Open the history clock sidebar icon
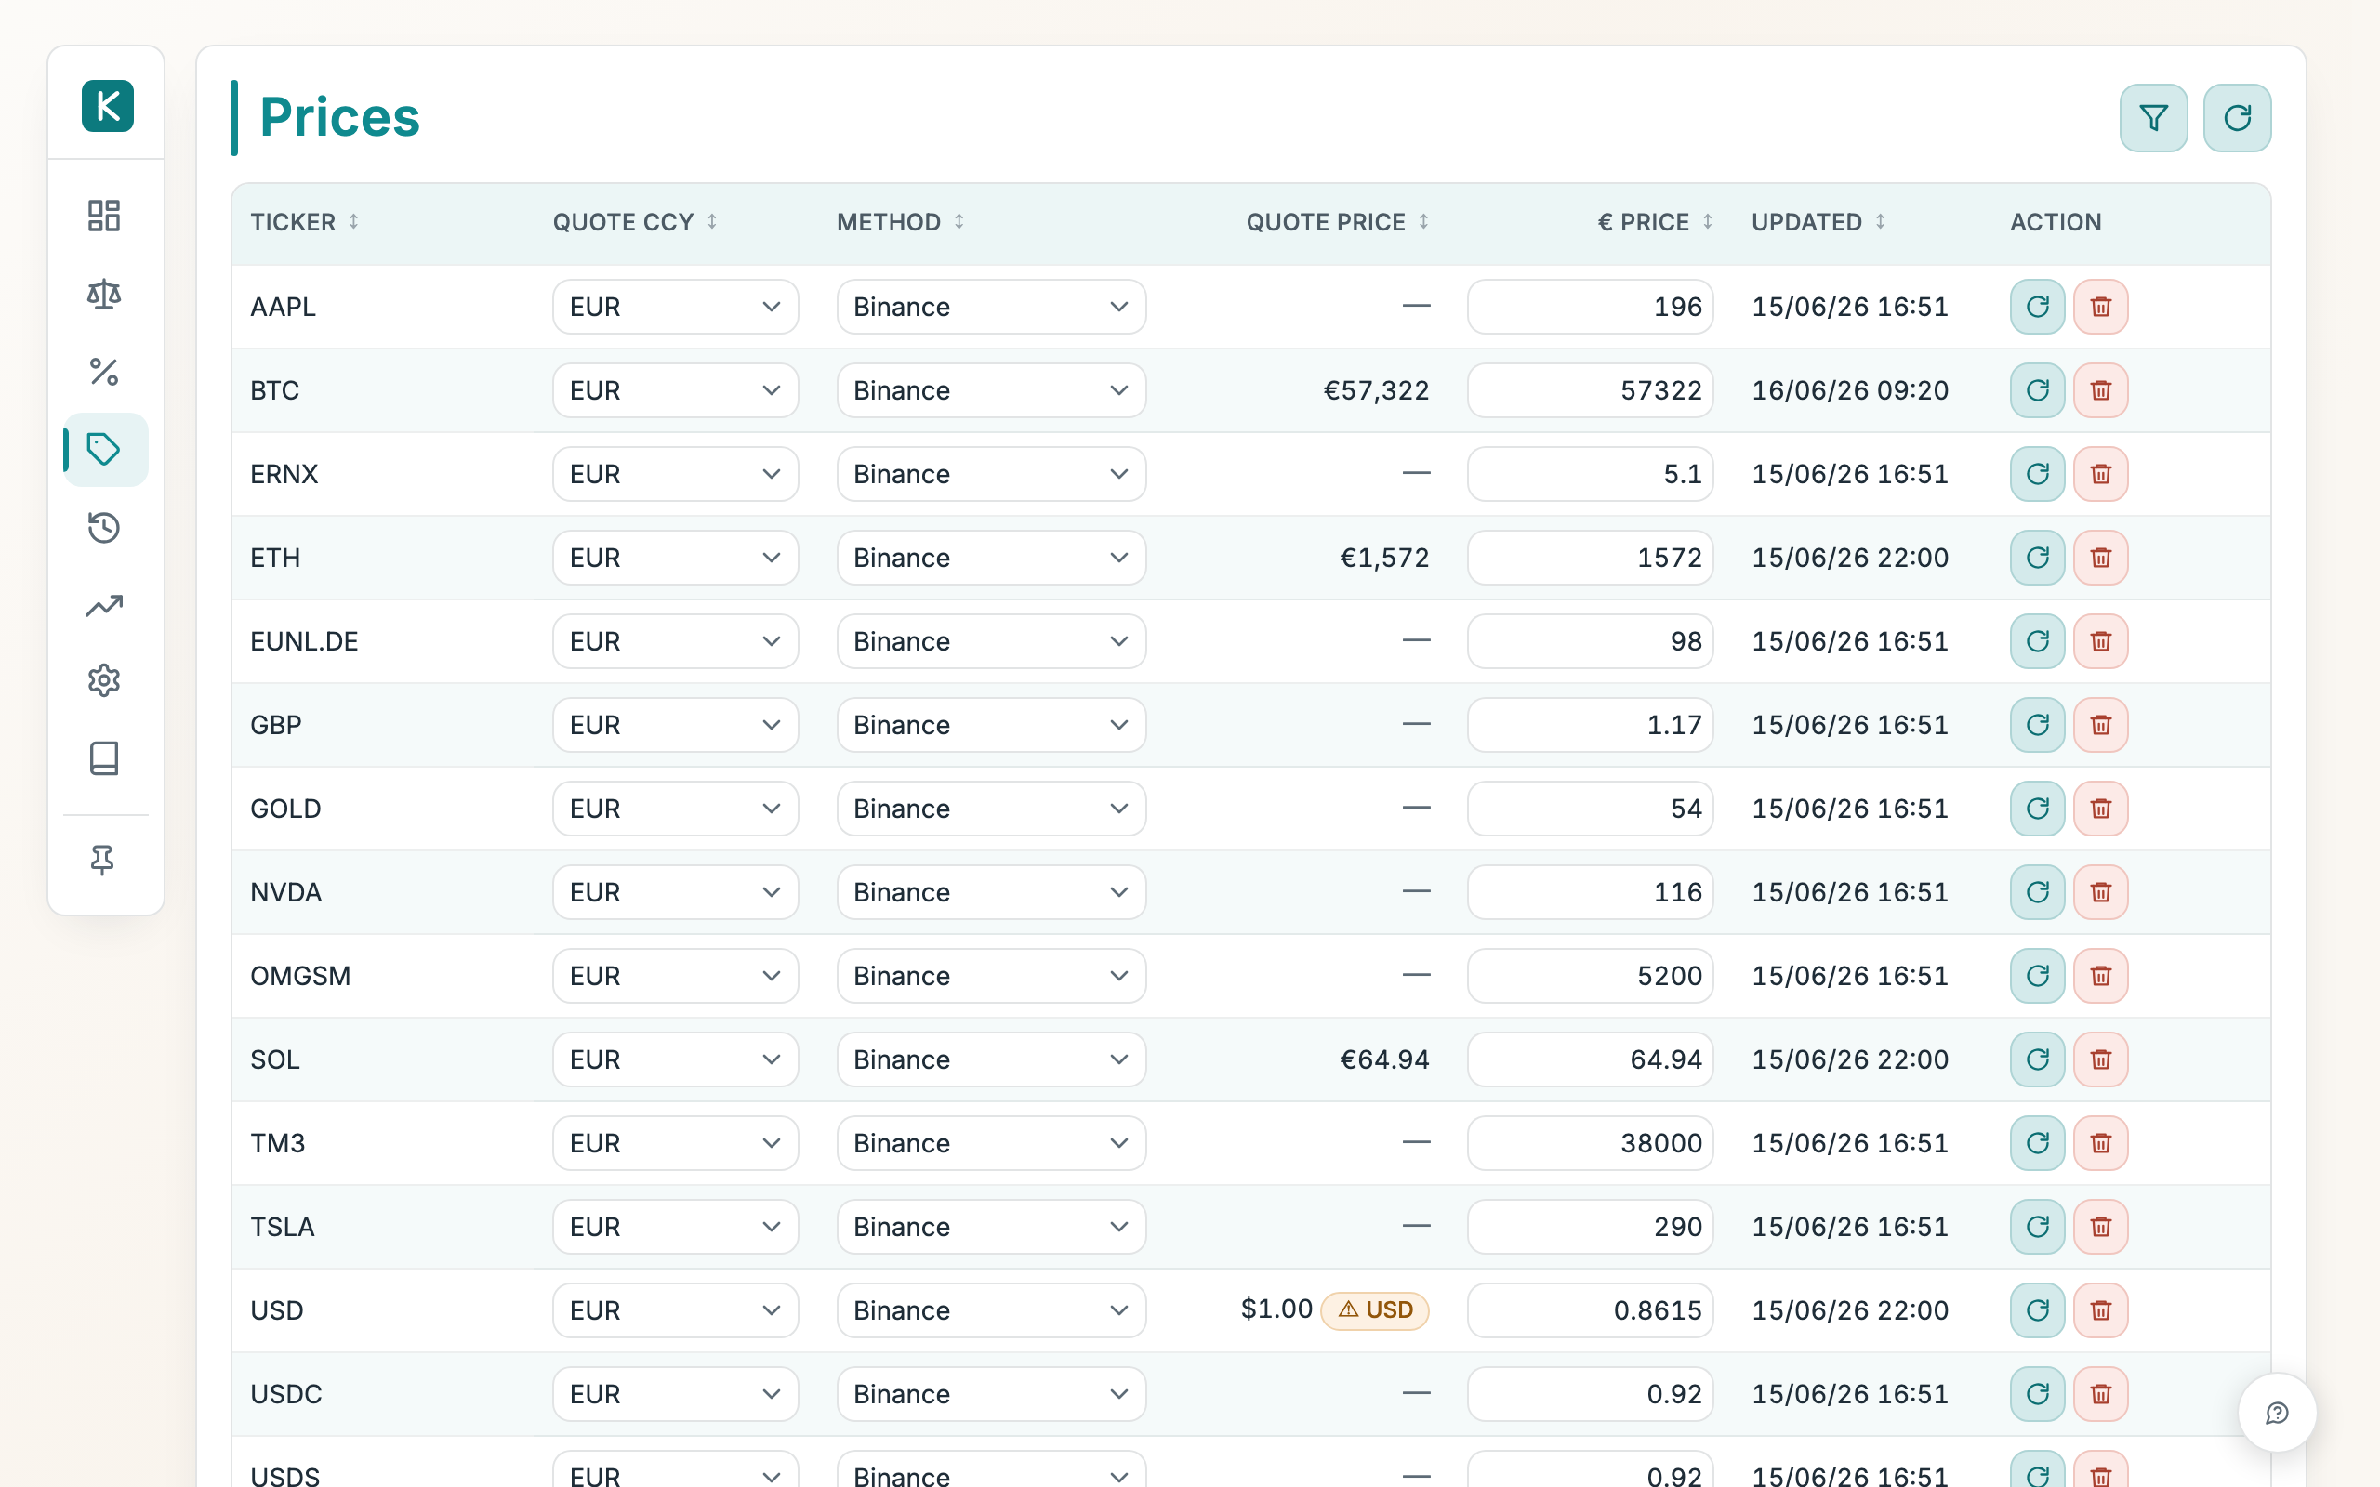Viewport: 2380px width, 1487px height. (x=104, y=528)
